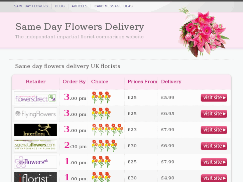Click the FlyingFlowers retailer logo

[35, 114]
